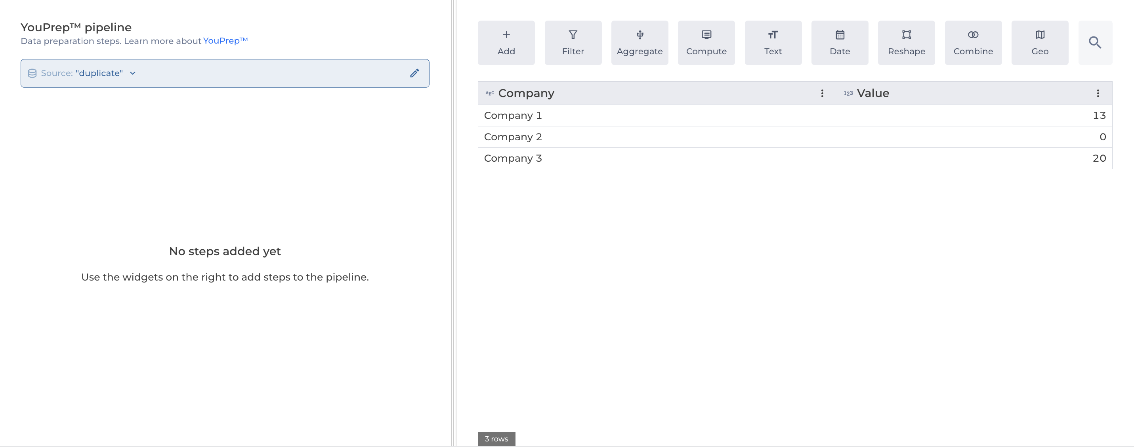Open Value column options menu

click(1098, 94)
